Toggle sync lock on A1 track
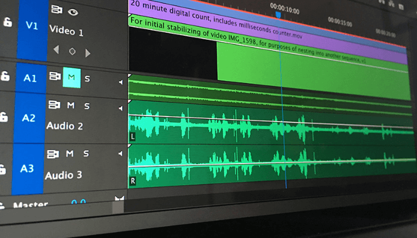 tap(55, 76)
